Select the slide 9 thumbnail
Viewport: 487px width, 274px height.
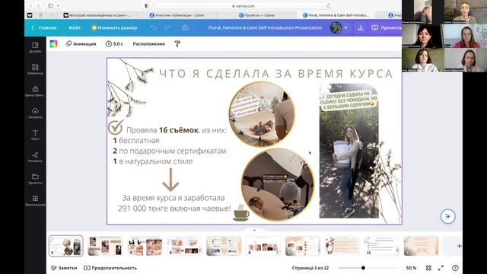coord(303,246)
